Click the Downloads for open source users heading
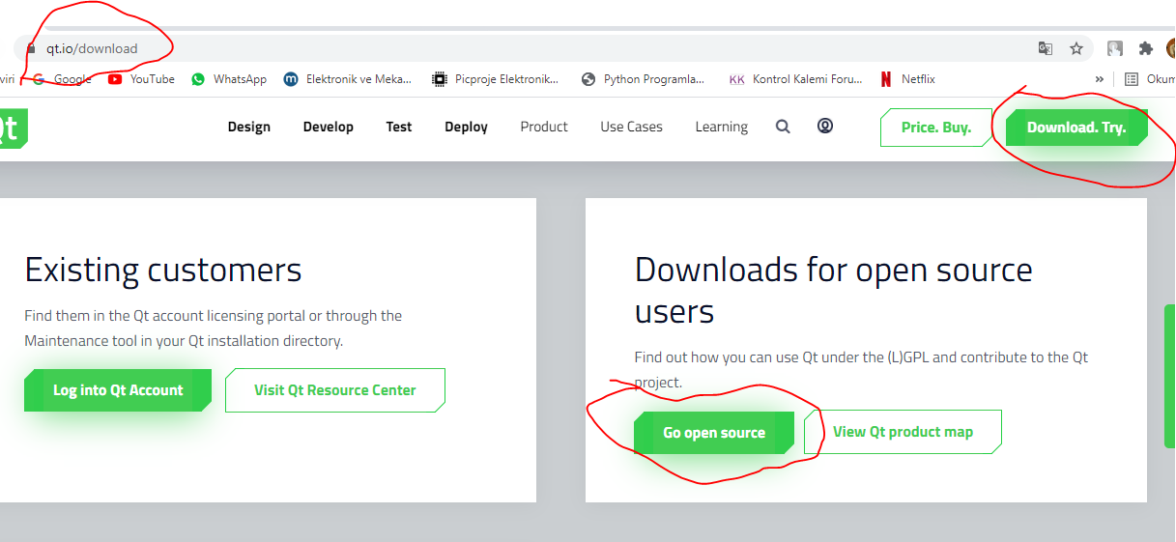 tap(833, 291)
